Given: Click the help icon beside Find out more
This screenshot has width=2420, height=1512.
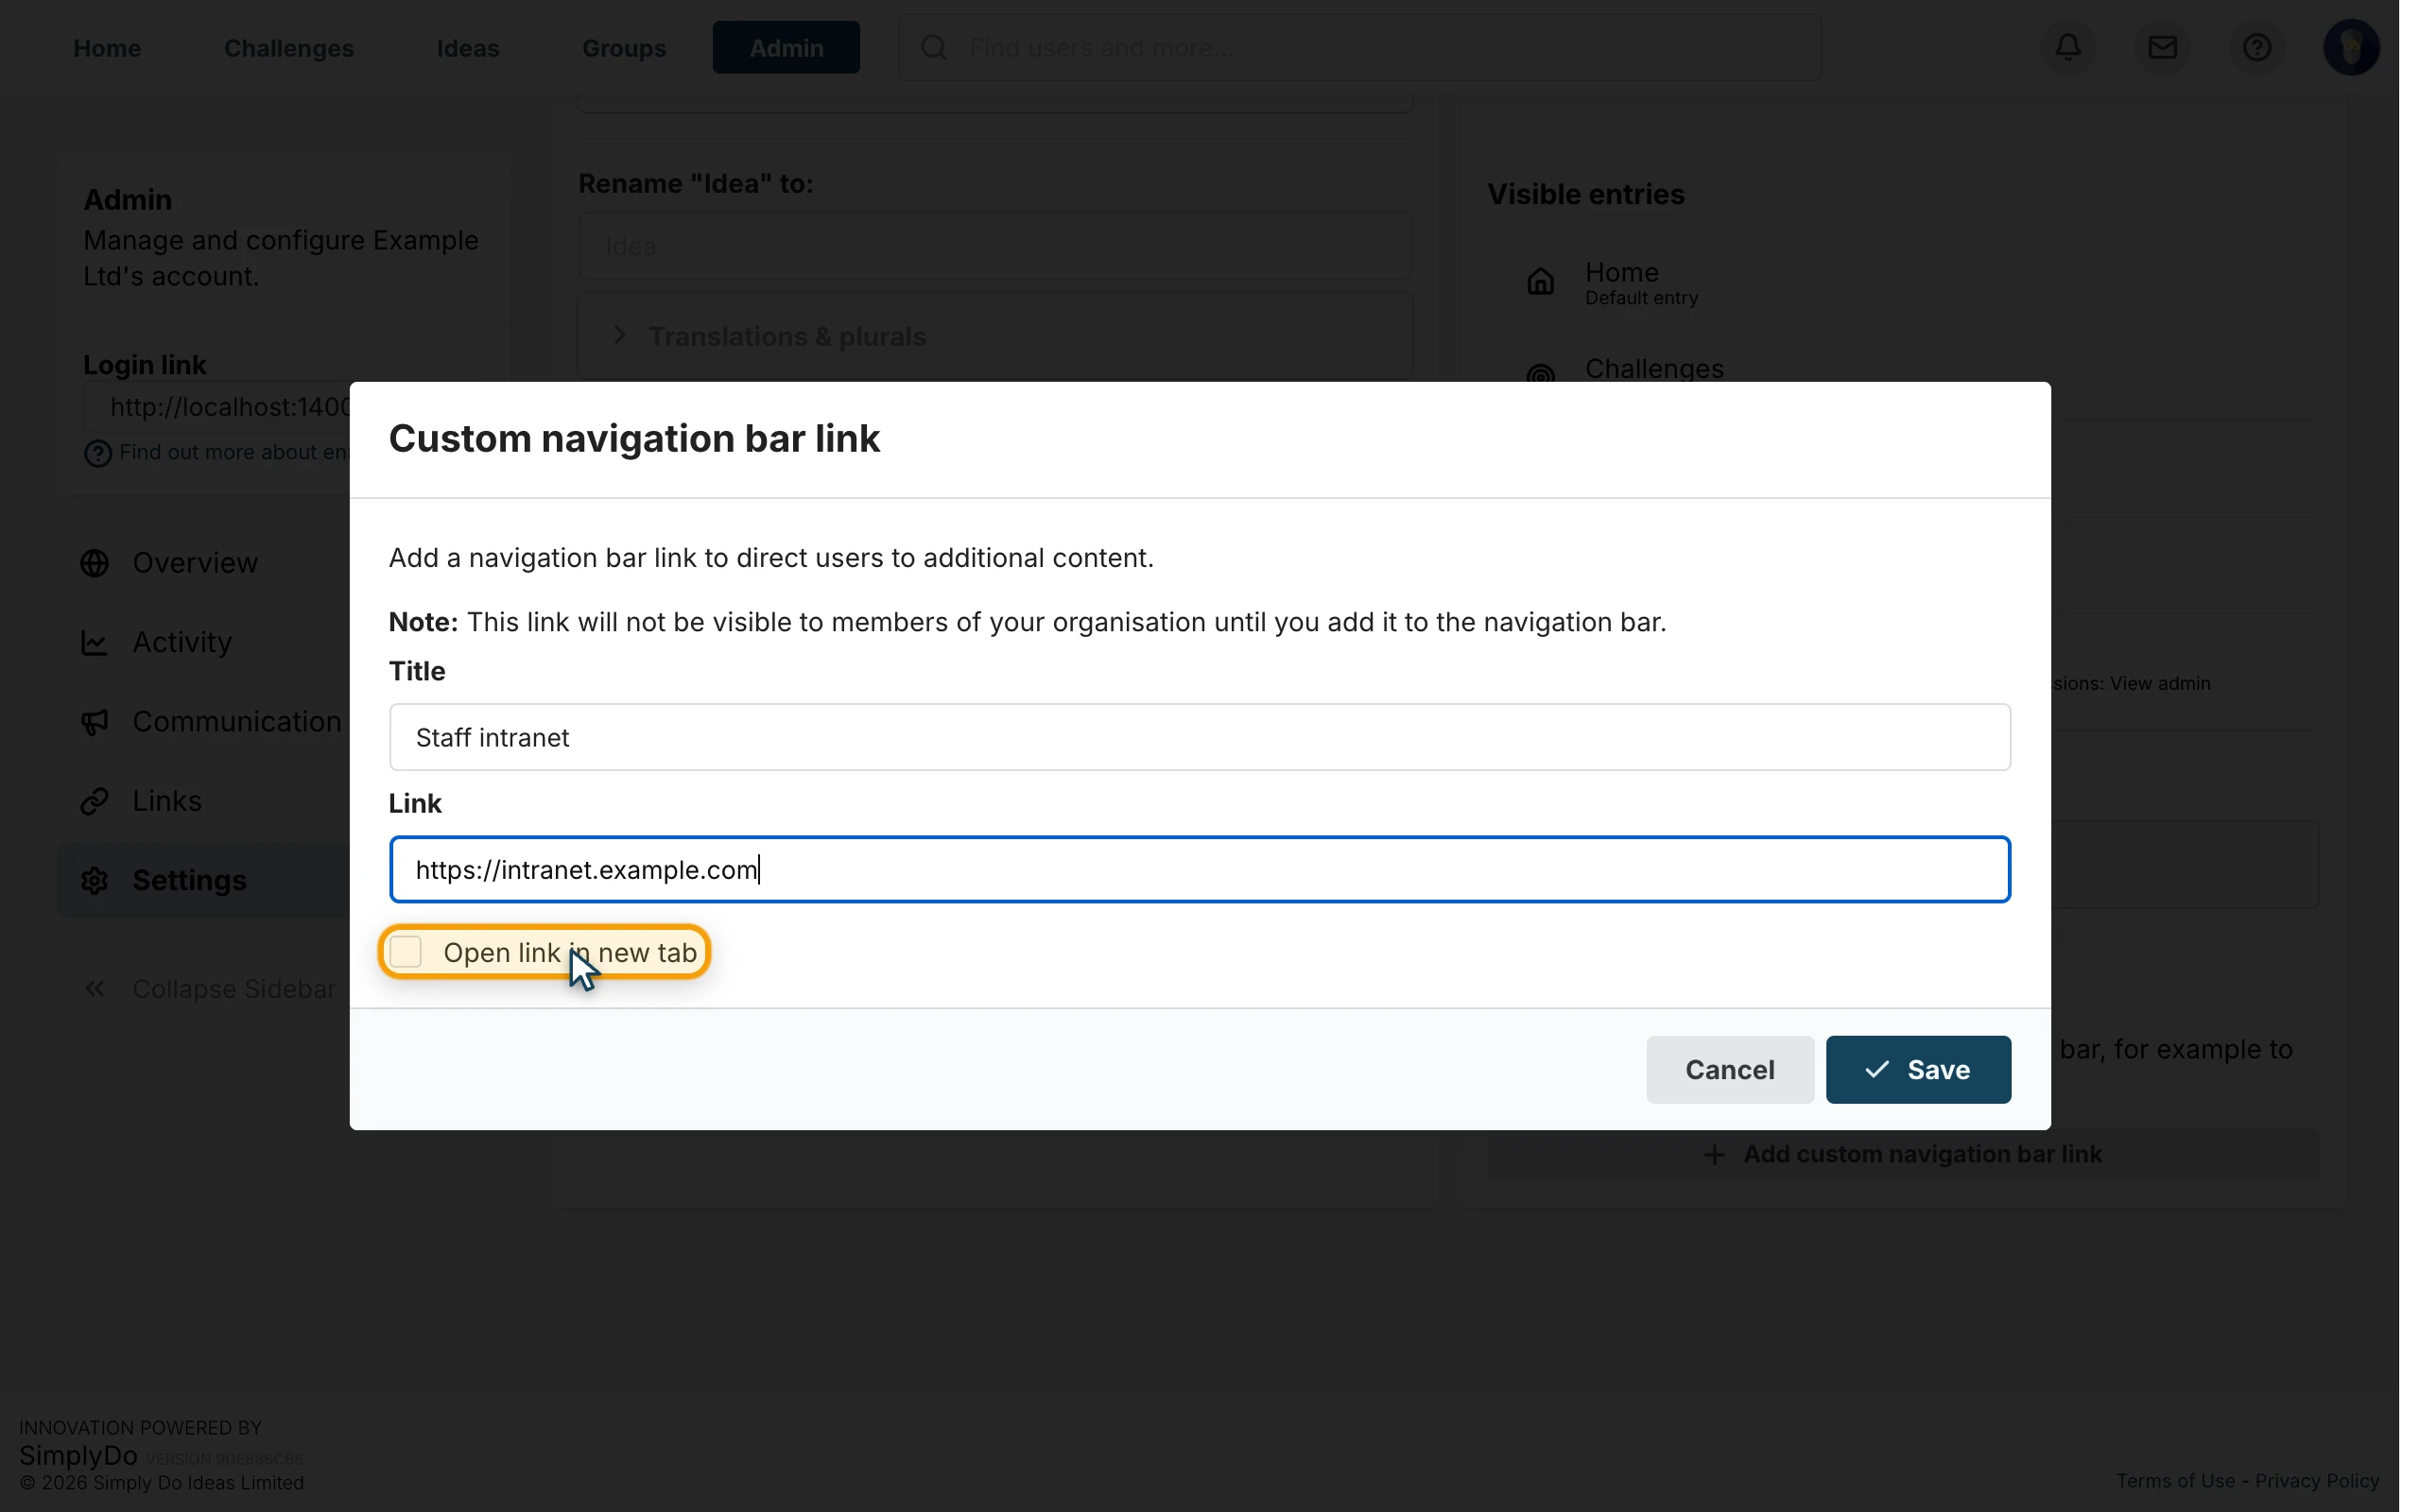Looking at the screenshot, I should (97, 454).
